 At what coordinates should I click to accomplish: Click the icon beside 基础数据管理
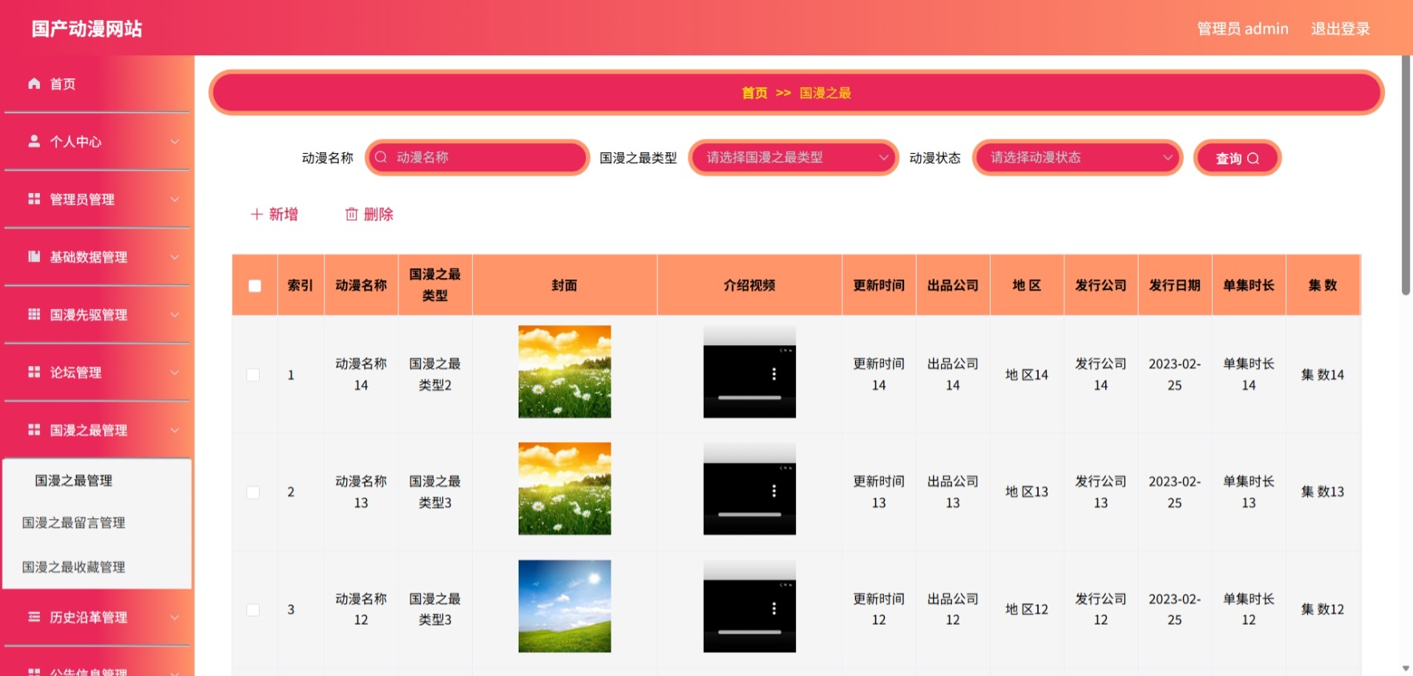(34, 256)
